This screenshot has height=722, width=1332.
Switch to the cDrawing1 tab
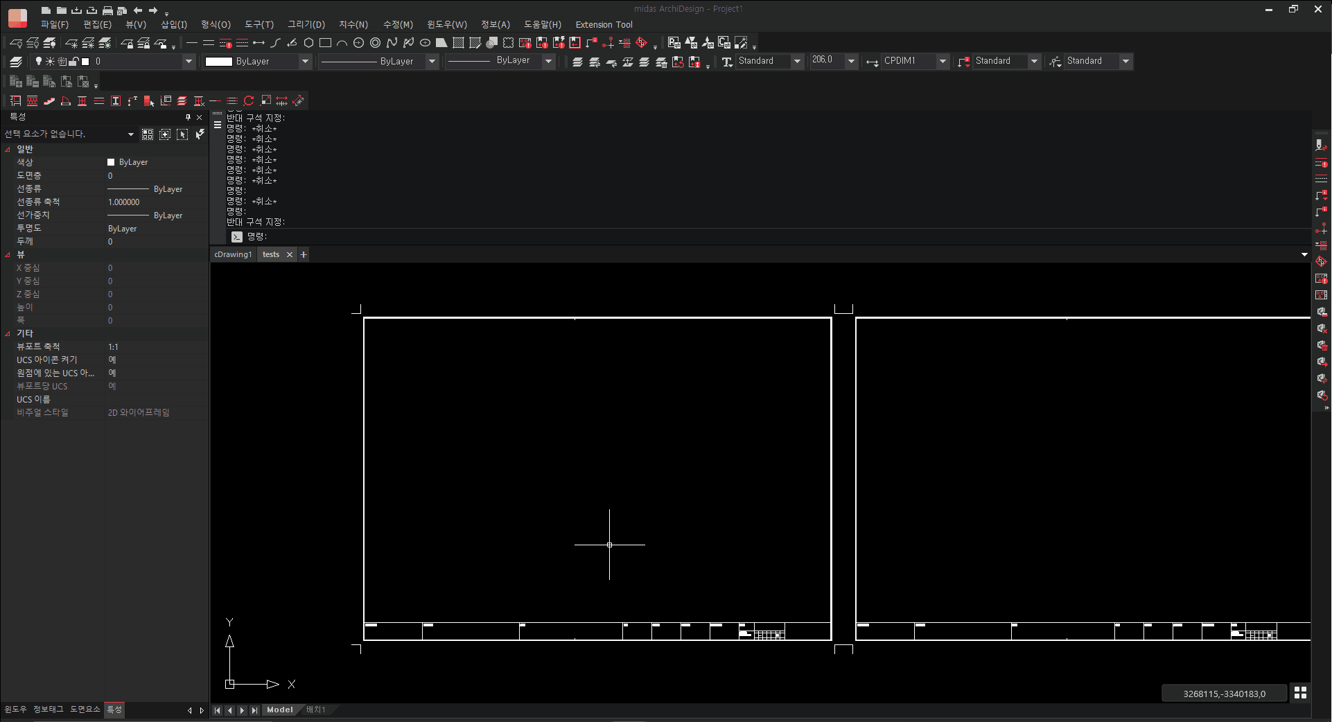[233, 254]
